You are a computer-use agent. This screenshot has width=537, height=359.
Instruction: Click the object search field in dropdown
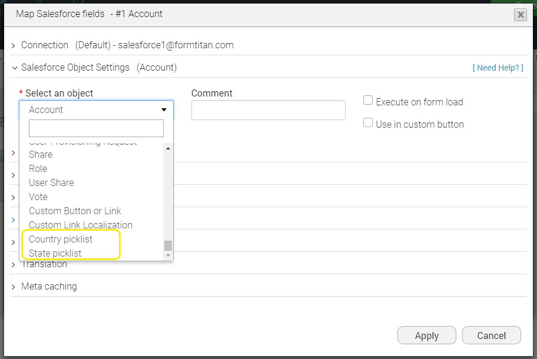point(96,128)
